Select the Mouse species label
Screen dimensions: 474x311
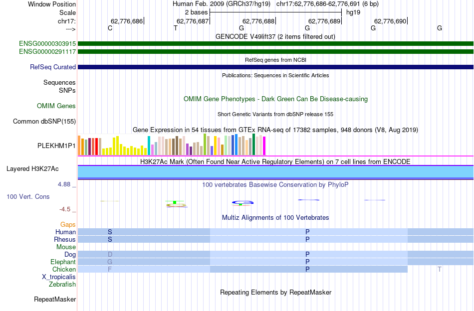point(66,247)
